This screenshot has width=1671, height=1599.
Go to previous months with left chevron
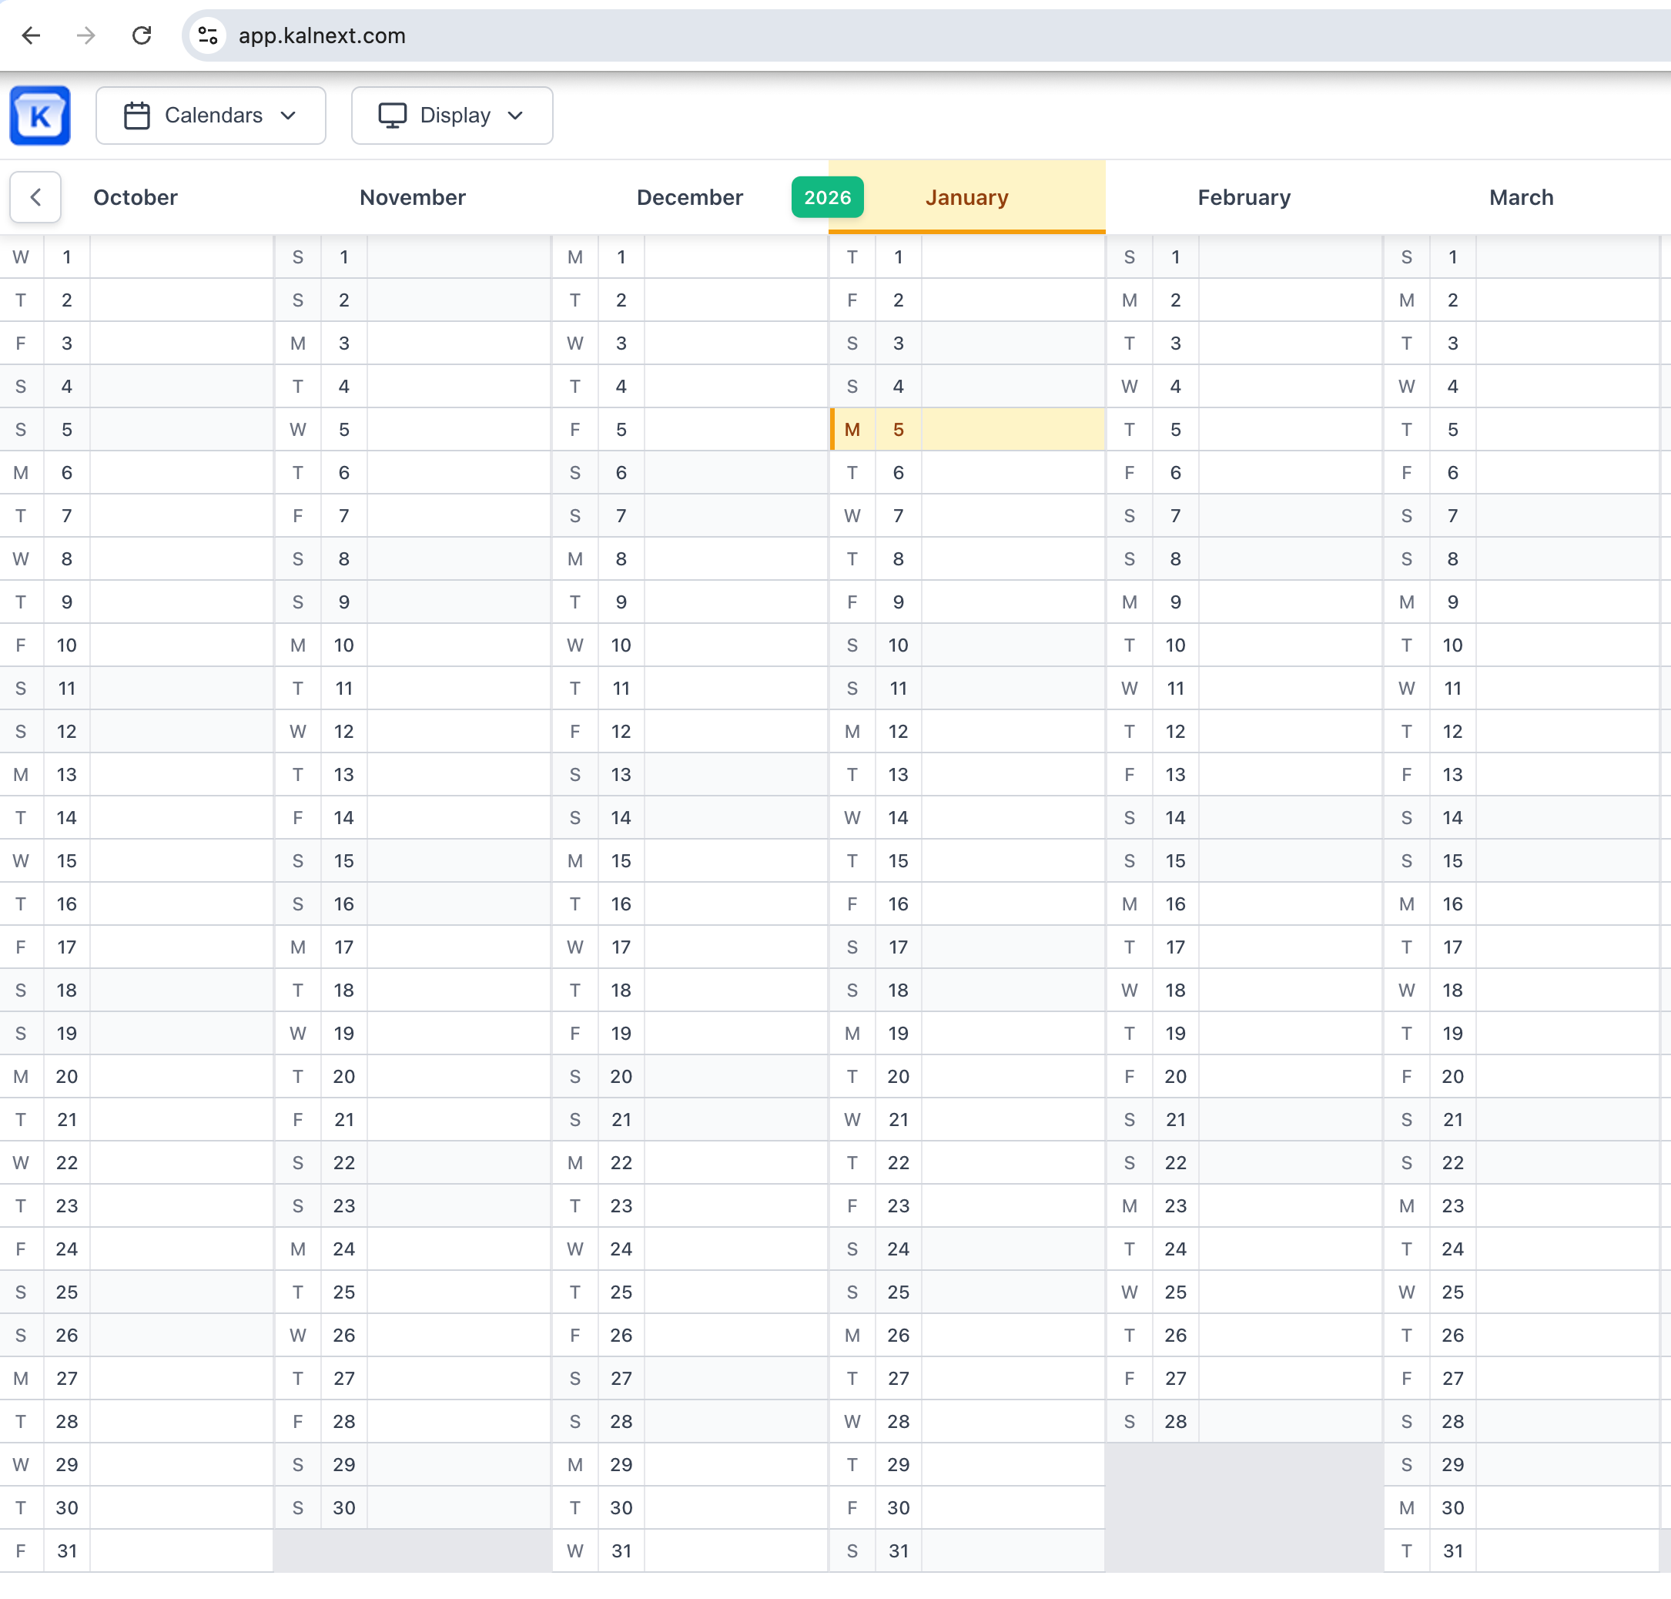pyautogui.click(x=35, y=197)
